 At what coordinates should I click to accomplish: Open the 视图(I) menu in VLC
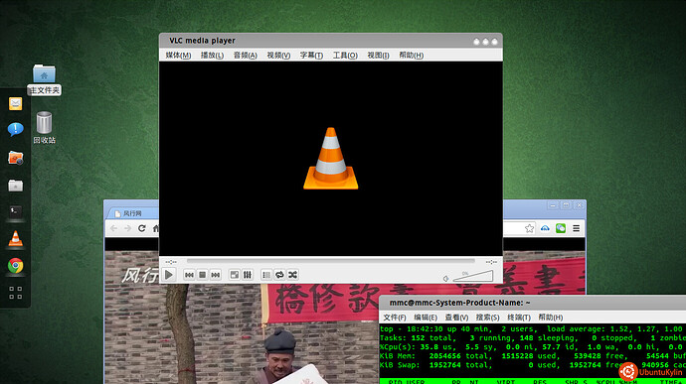[378, 55]
